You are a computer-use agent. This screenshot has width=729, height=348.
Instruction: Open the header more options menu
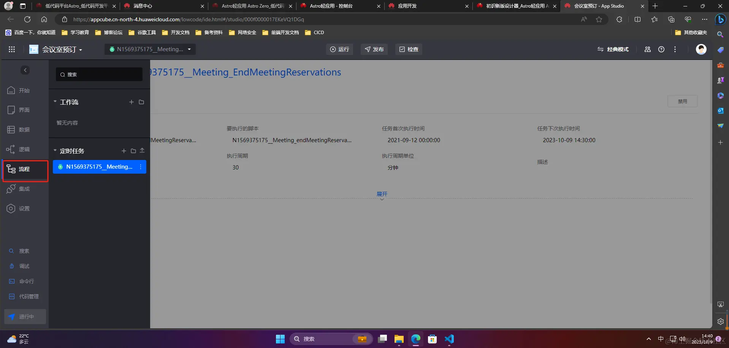(x=675, y=49)
